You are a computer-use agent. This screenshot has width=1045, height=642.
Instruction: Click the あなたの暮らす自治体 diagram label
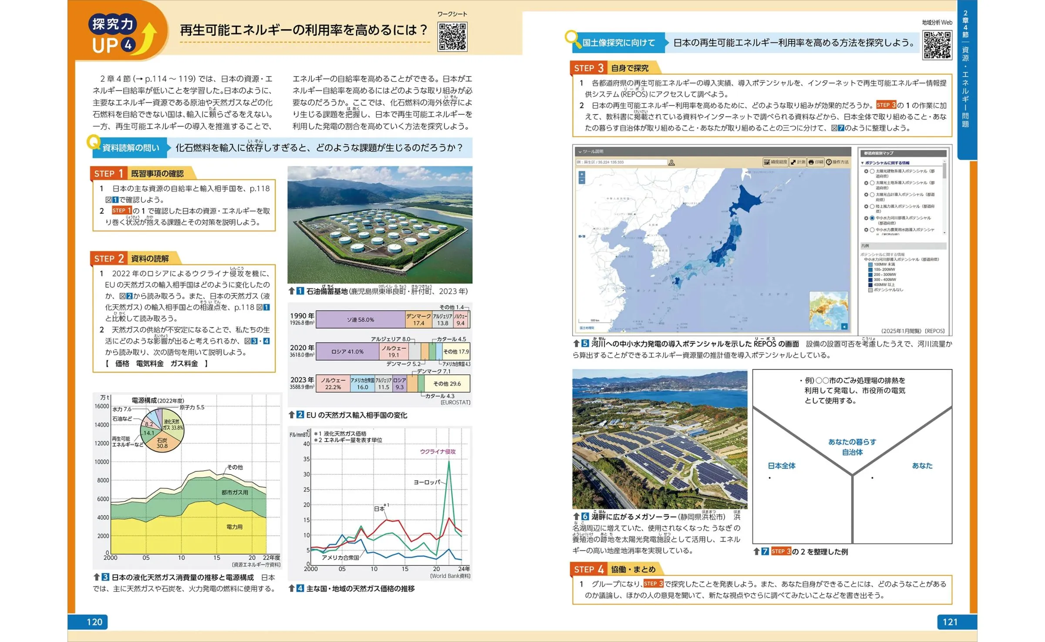tap(852, 447)
